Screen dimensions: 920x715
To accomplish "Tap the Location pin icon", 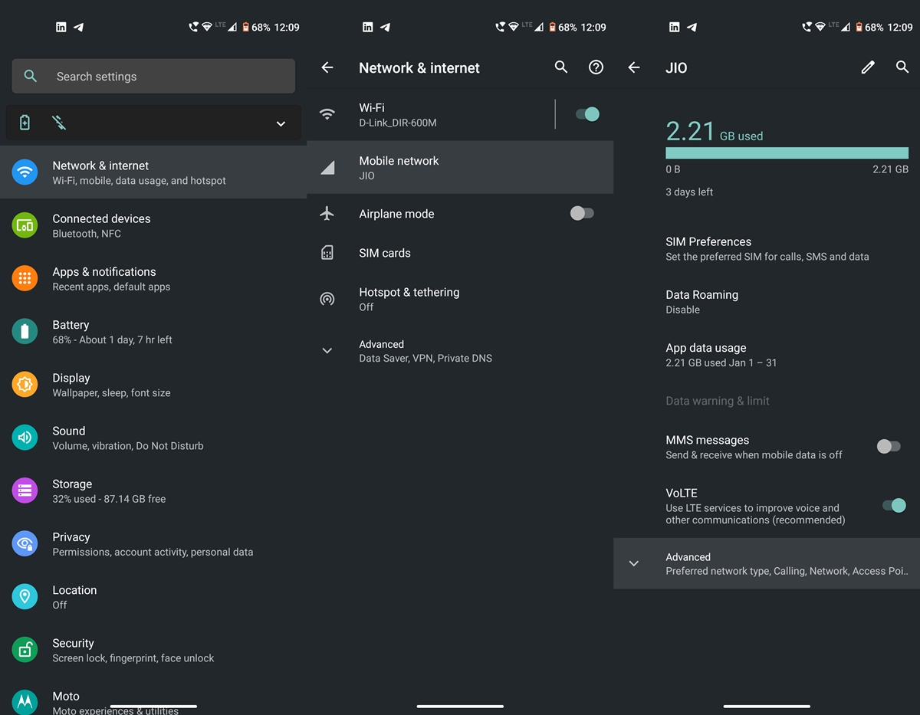I will click(25, 596).
